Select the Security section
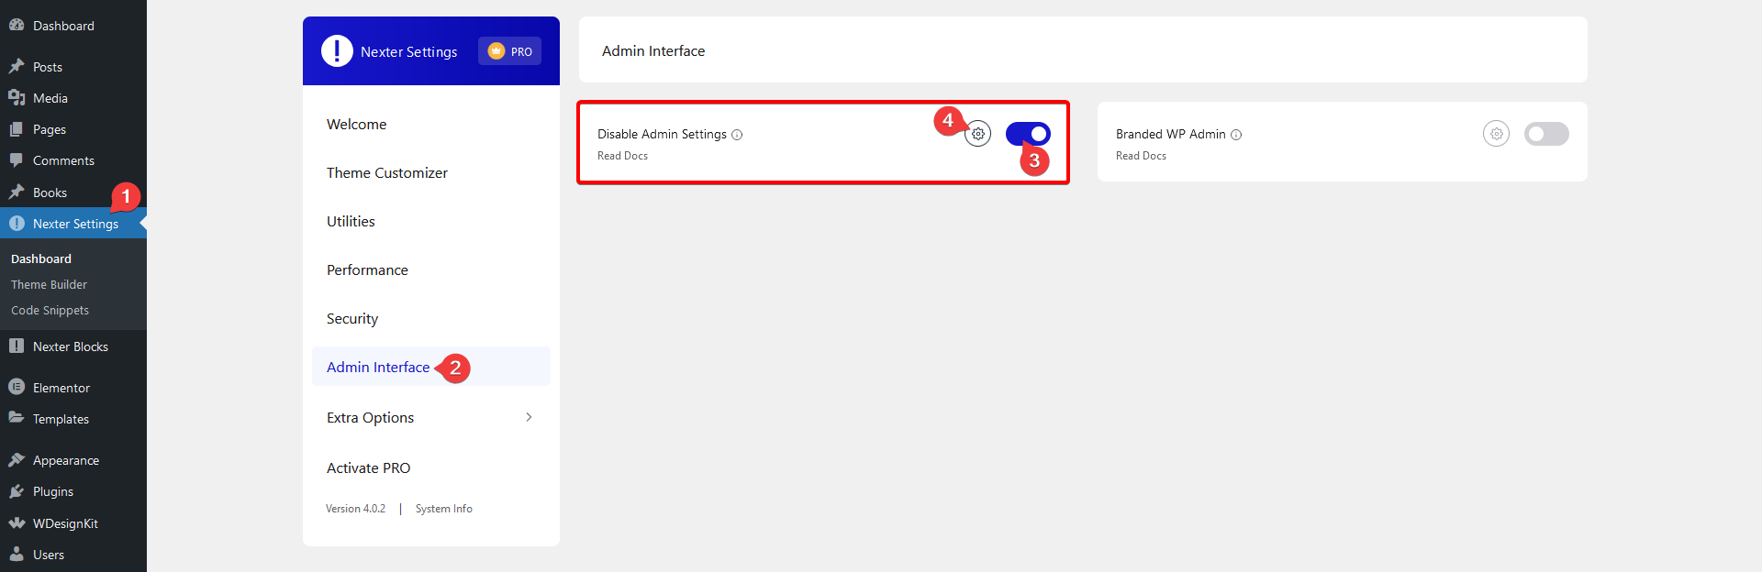Image resolution: width=1762 pixels, height=572 pixels. pos(352,318)
